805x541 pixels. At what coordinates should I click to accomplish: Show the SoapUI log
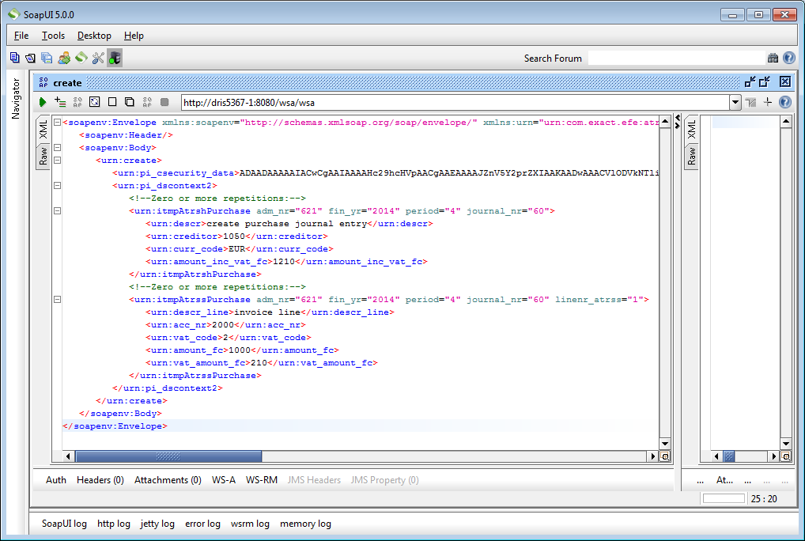click(x=64, y=524)
